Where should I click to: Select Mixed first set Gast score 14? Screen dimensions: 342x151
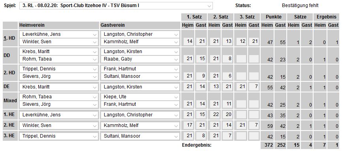pos(201,104)
